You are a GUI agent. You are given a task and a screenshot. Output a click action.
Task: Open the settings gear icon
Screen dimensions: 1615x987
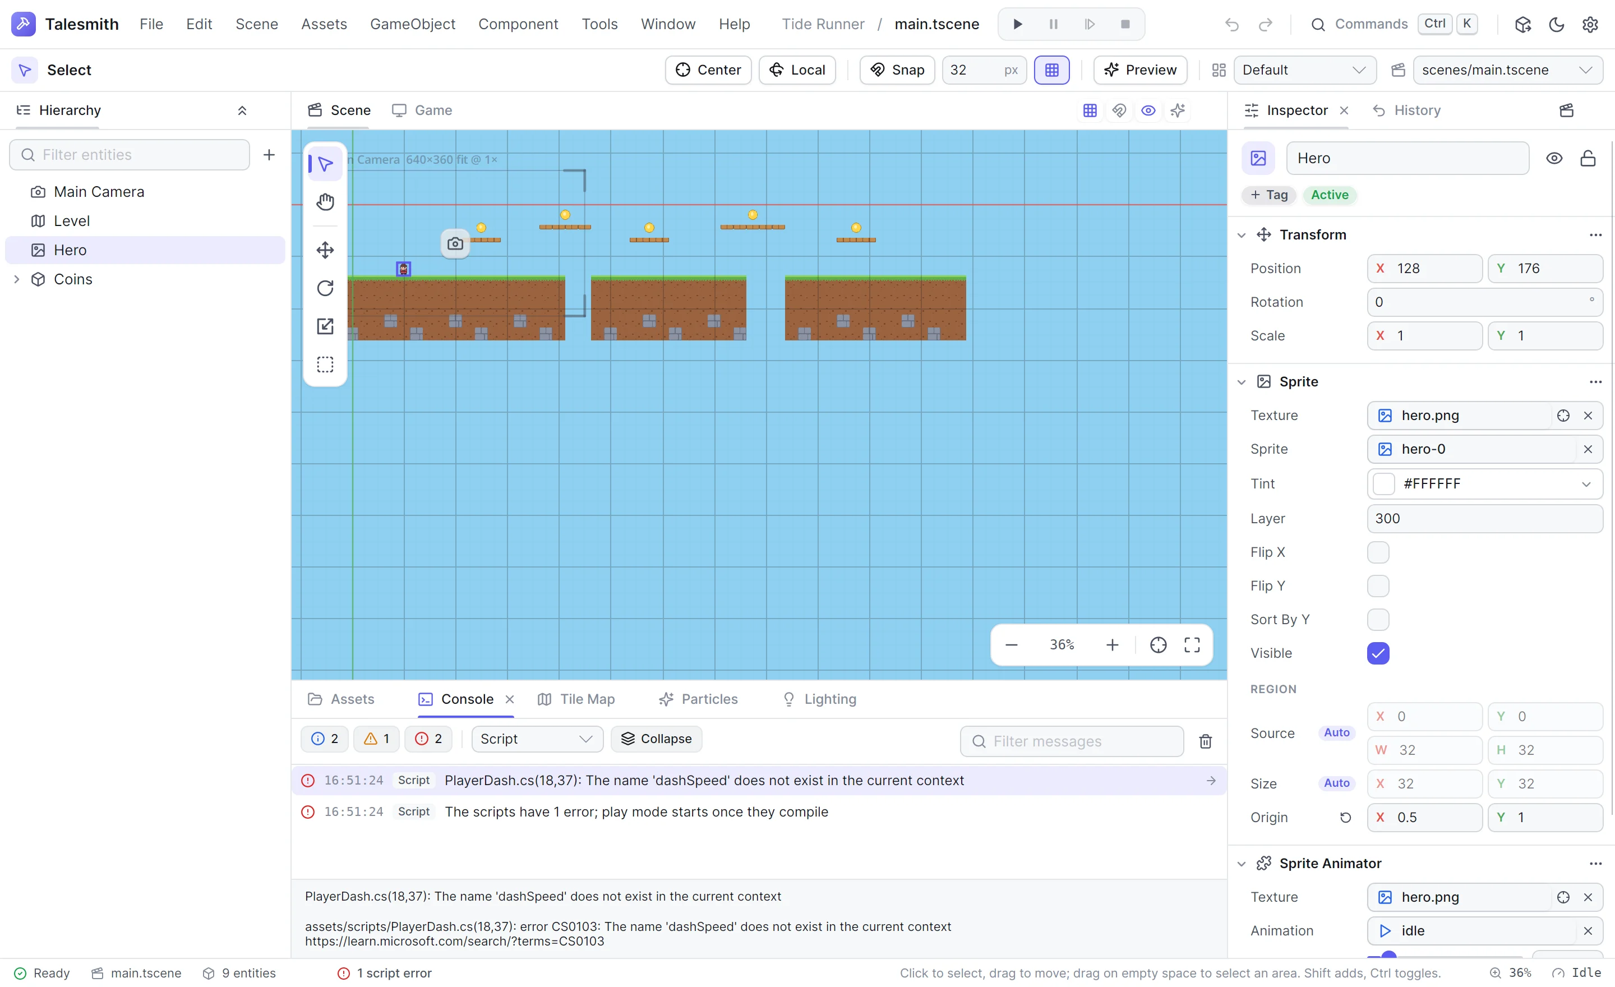(1590, 24)
